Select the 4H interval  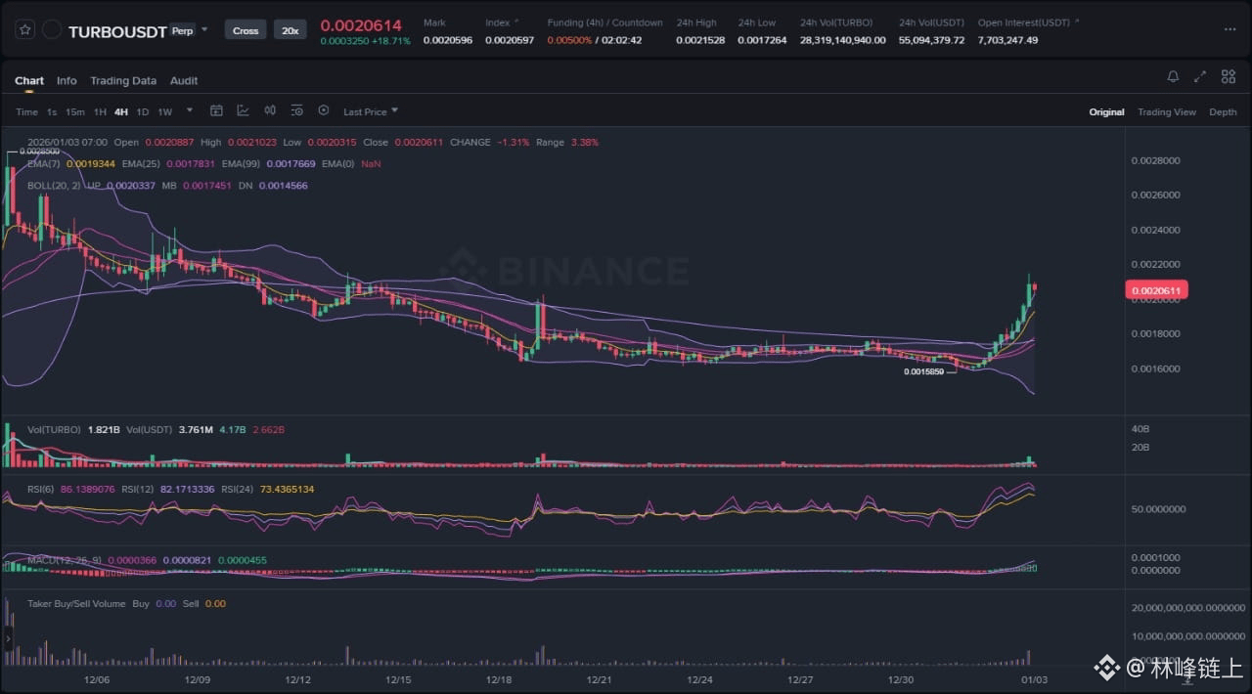coord(121,111)
